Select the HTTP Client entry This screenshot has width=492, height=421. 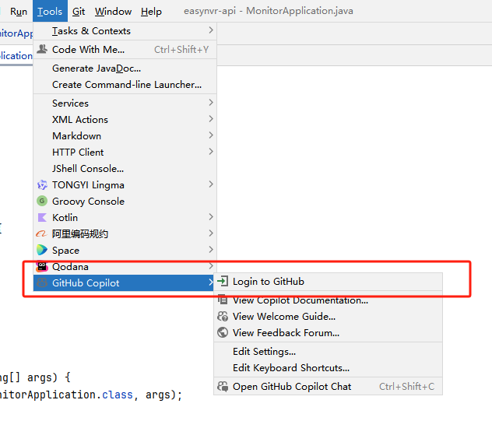[125, 153]
